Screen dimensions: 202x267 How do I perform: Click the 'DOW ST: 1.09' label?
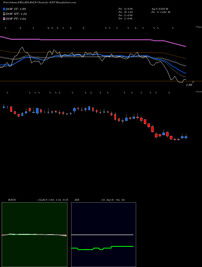(x=16, y=9)
